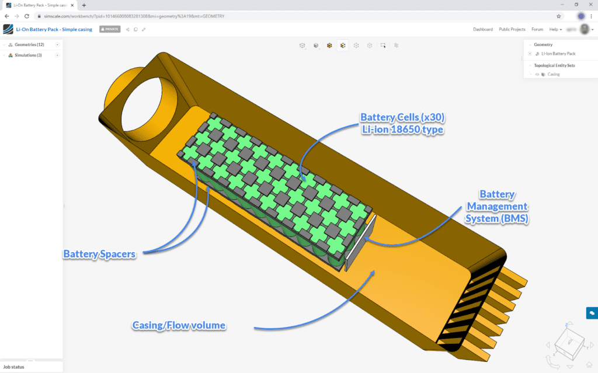The width and height of the screenshot is (598, 373).
Task: Activate the fit-to-view crosshair icon
Action: pyautogui.click(x=356, y=45)
